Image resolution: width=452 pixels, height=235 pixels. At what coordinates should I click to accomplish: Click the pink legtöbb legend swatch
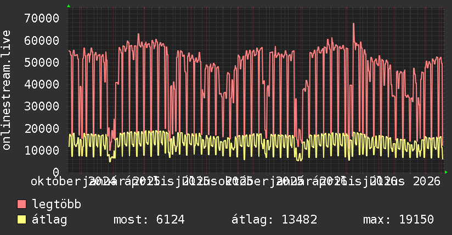pyautogui.click(x=21, y=204)
